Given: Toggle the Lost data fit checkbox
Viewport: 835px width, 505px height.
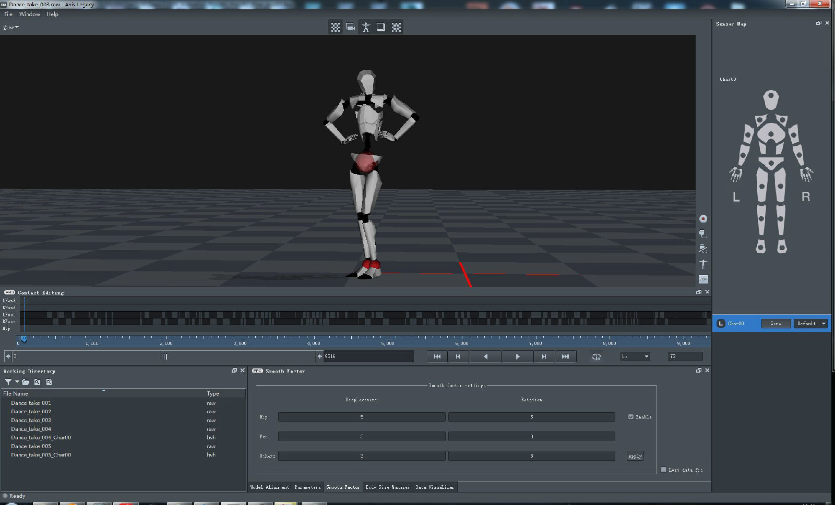Looking at the screenshot, I should pos(664,470).
